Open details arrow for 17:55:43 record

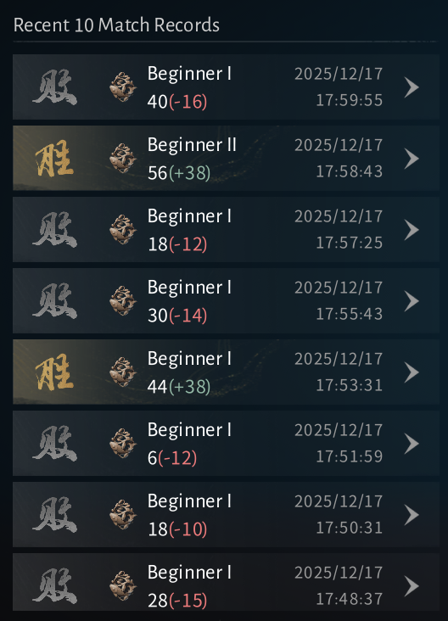tap(412, 301)
